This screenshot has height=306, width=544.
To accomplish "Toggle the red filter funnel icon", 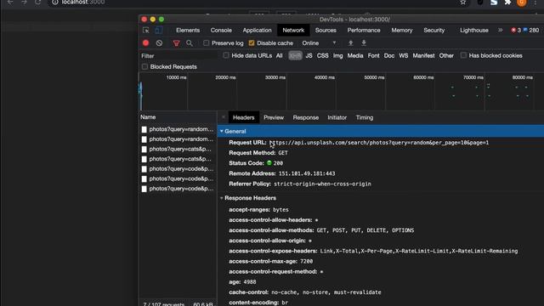I will coord(176,43).
